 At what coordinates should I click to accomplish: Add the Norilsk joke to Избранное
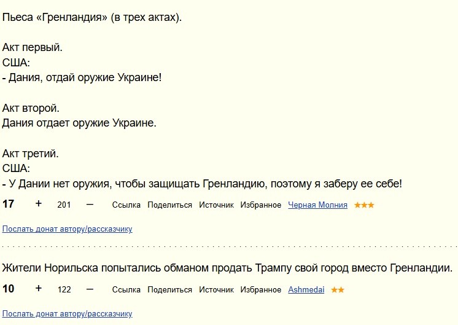click(x=261, y=290)
